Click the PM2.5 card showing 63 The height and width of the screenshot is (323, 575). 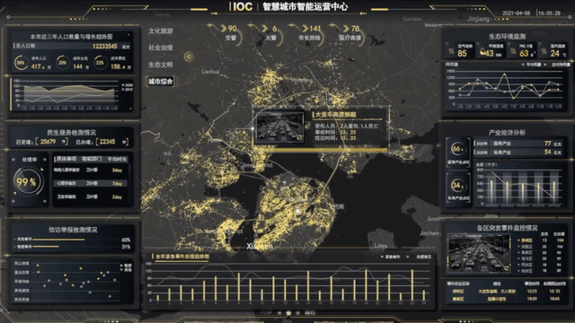523,50
